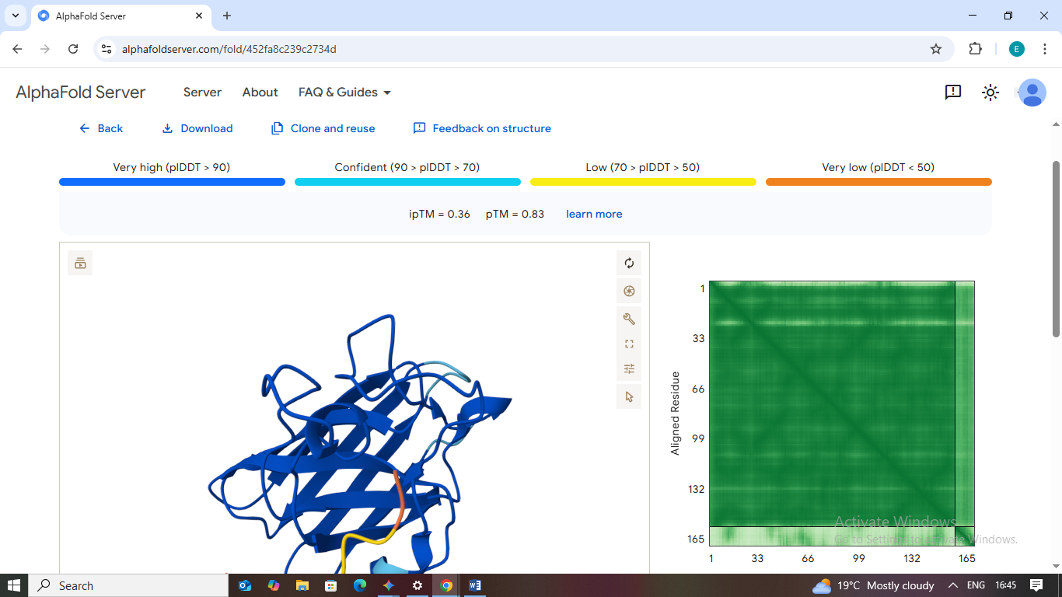Screen dimensions: 1062x597
Task: Toggle fullscreen for the structure viewer
Action: [x=629, y=344]
